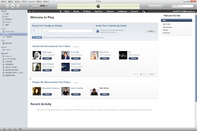Dismiss People We Recommend section with x
Screen dimensions: 197x131
(30, 79)
